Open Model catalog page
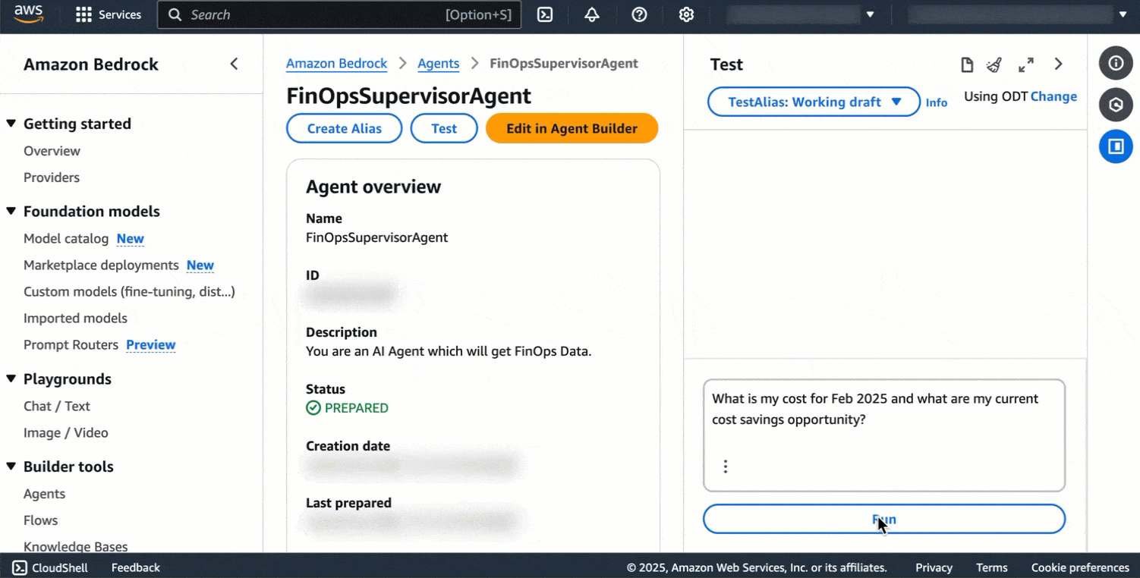Viewport: 1140px width, 578px height. tap(66, 239)
